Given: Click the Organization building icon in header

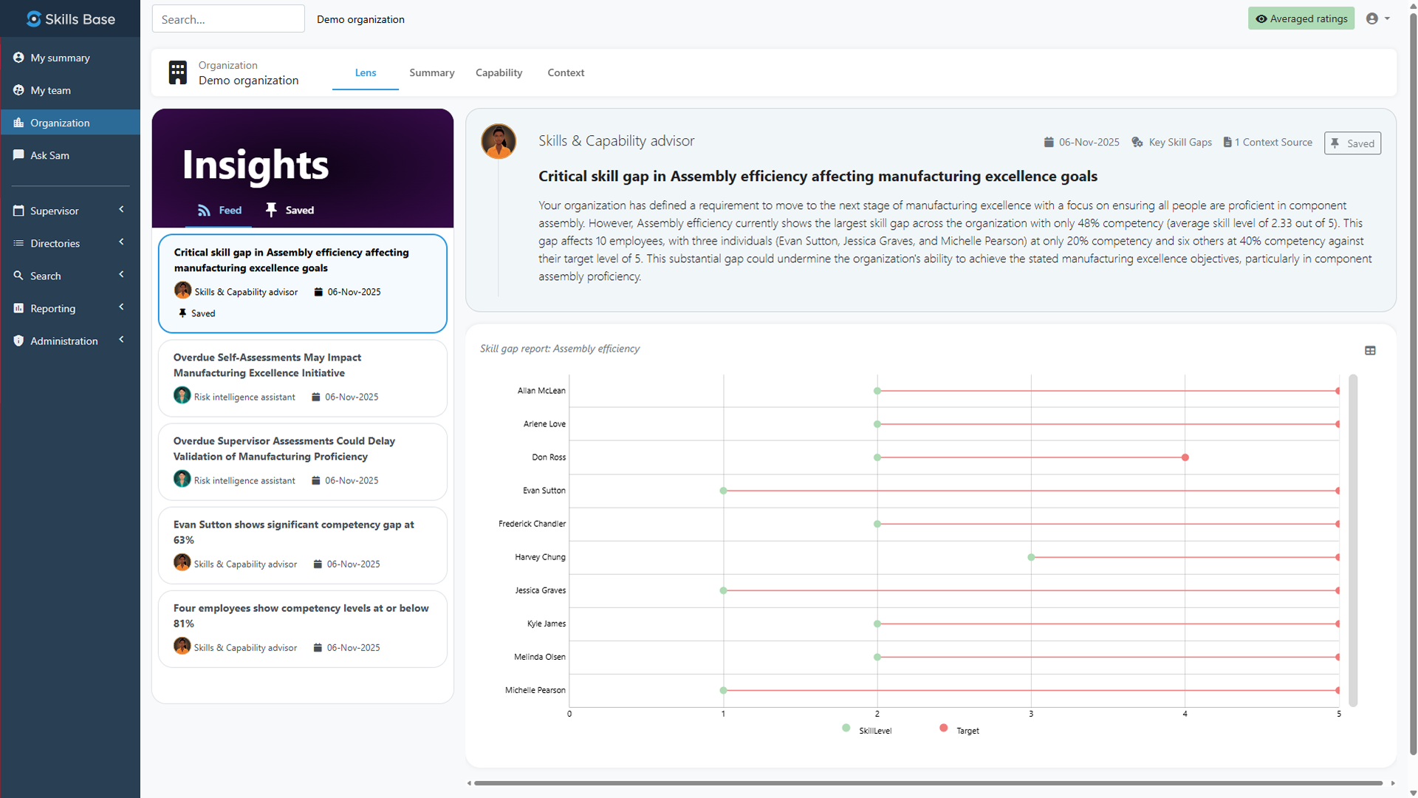Looking at the screenshot, I should pyautogui.click(x=178, y=72).
